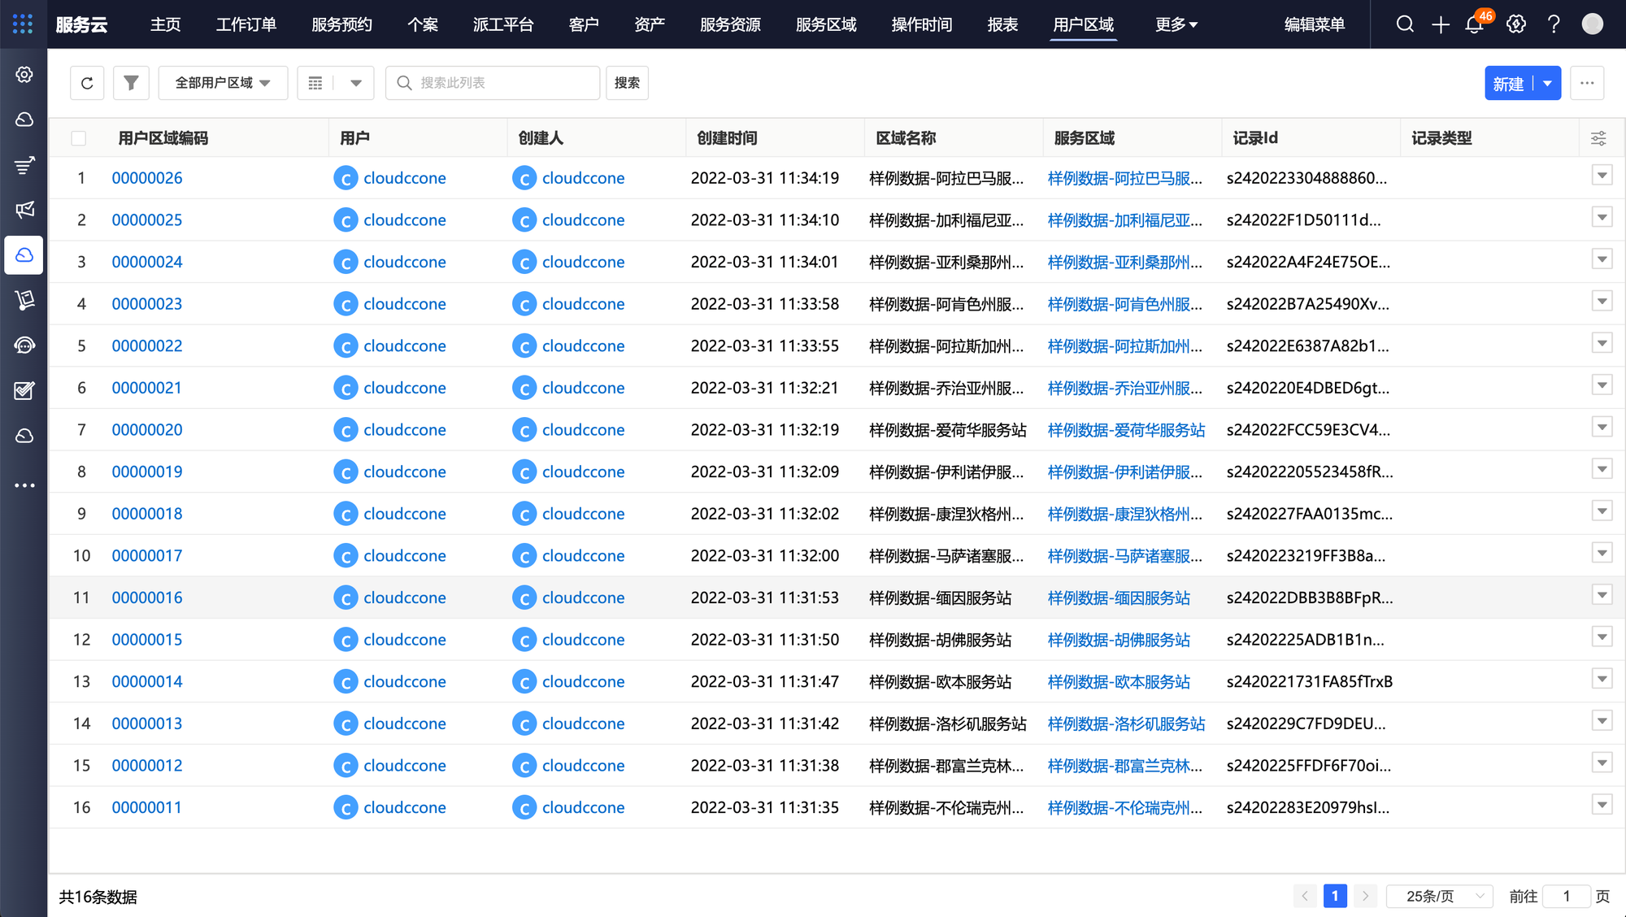Click the plus quick-create icon
This screenshot has height=917, width=1626.
point(1440,24)
